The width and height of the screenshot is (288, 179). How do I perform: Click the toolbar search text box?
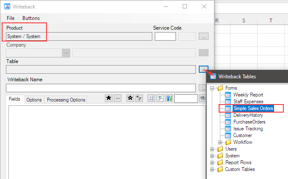[186, 99]
